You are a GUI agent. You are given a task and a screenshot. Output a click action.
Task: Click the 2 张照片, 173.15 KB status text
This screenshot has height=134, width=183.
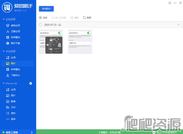click(x=110, y=132)
